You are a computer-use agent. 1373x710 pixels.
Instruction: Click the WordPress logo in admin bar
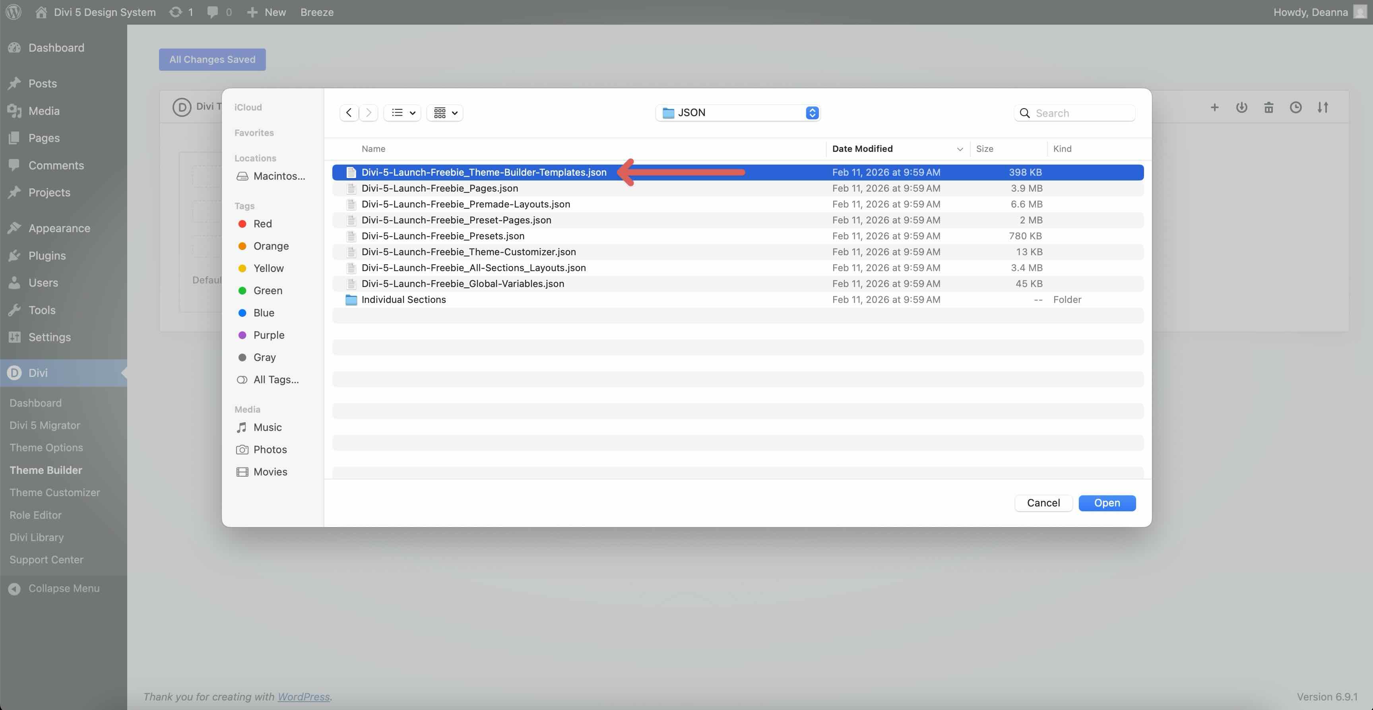pos(14,12)
